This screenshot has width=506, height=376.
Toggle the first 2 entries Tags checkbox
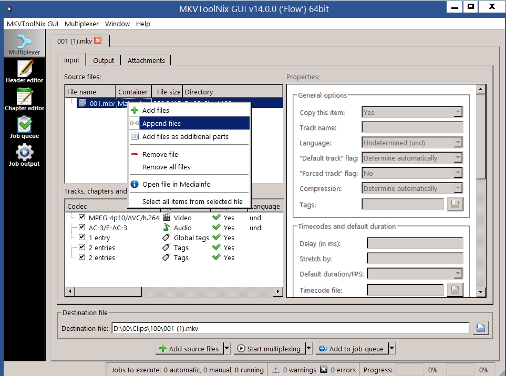(x=82, y=247)
